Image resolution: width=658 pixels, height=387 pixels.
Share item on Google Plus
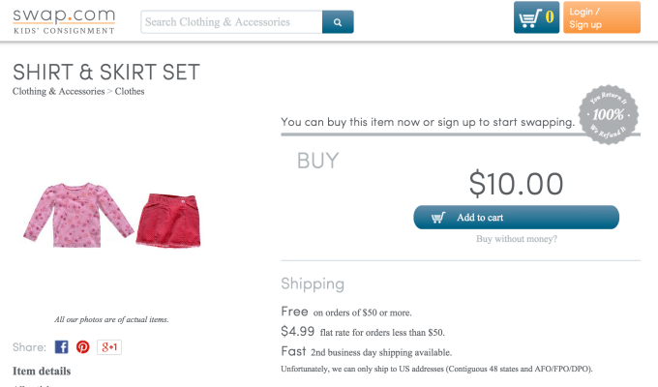pos(109,346)
